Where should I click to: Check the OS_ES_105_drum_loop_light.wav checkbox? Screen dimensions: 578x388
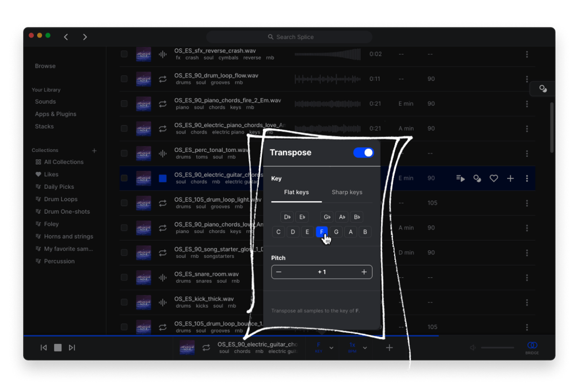124,203
